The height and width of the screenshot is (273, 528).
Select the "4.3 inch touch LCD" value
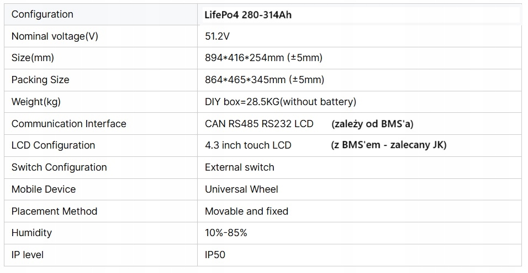pyautogui.click(x=248, y=145)
